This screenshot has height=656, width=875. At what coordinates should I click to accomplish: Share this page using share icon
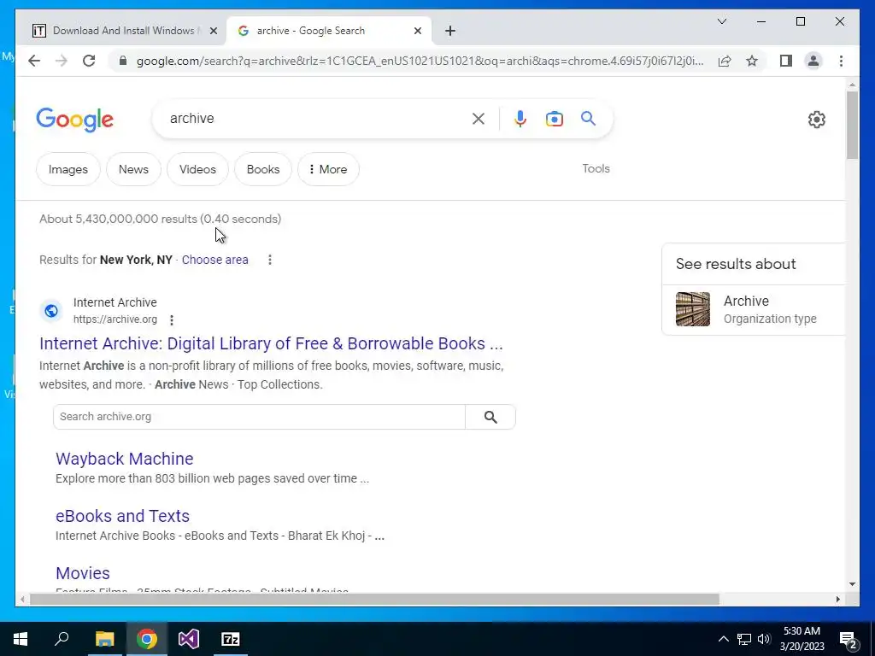[725, 61]
